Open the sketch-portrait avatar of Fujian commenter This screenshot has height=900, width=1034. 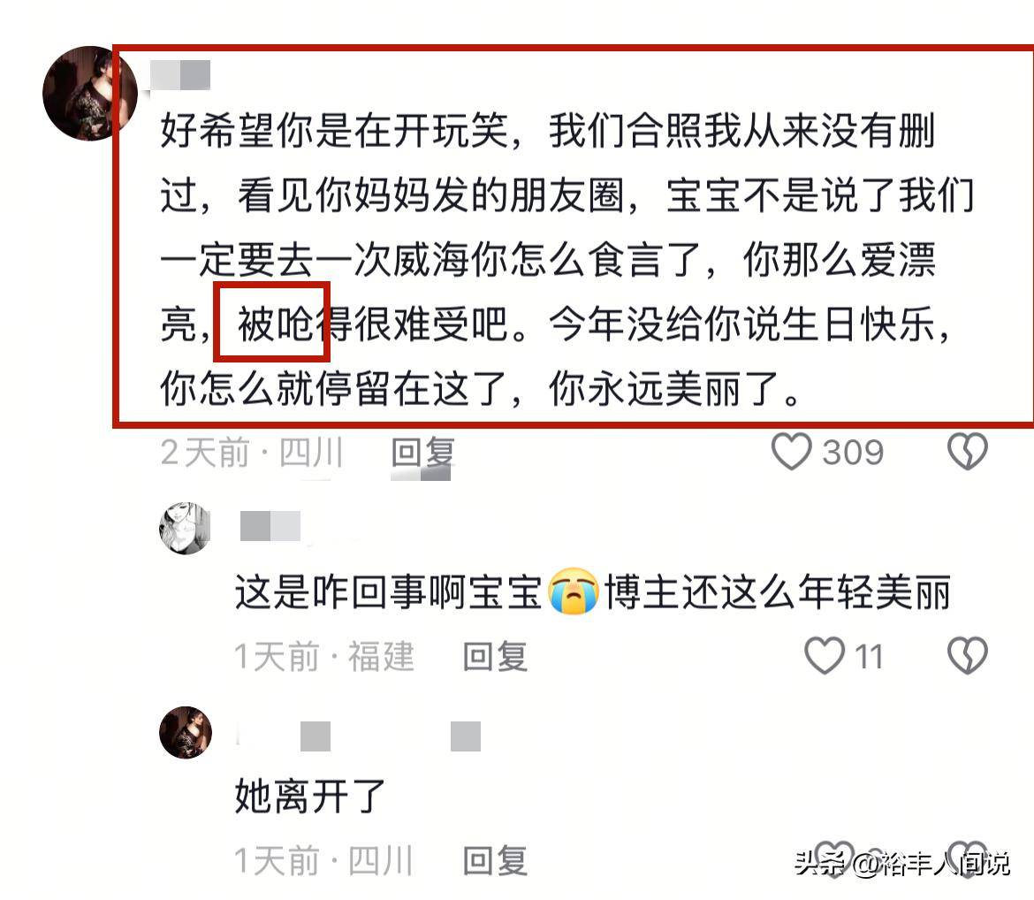[186, 528]
